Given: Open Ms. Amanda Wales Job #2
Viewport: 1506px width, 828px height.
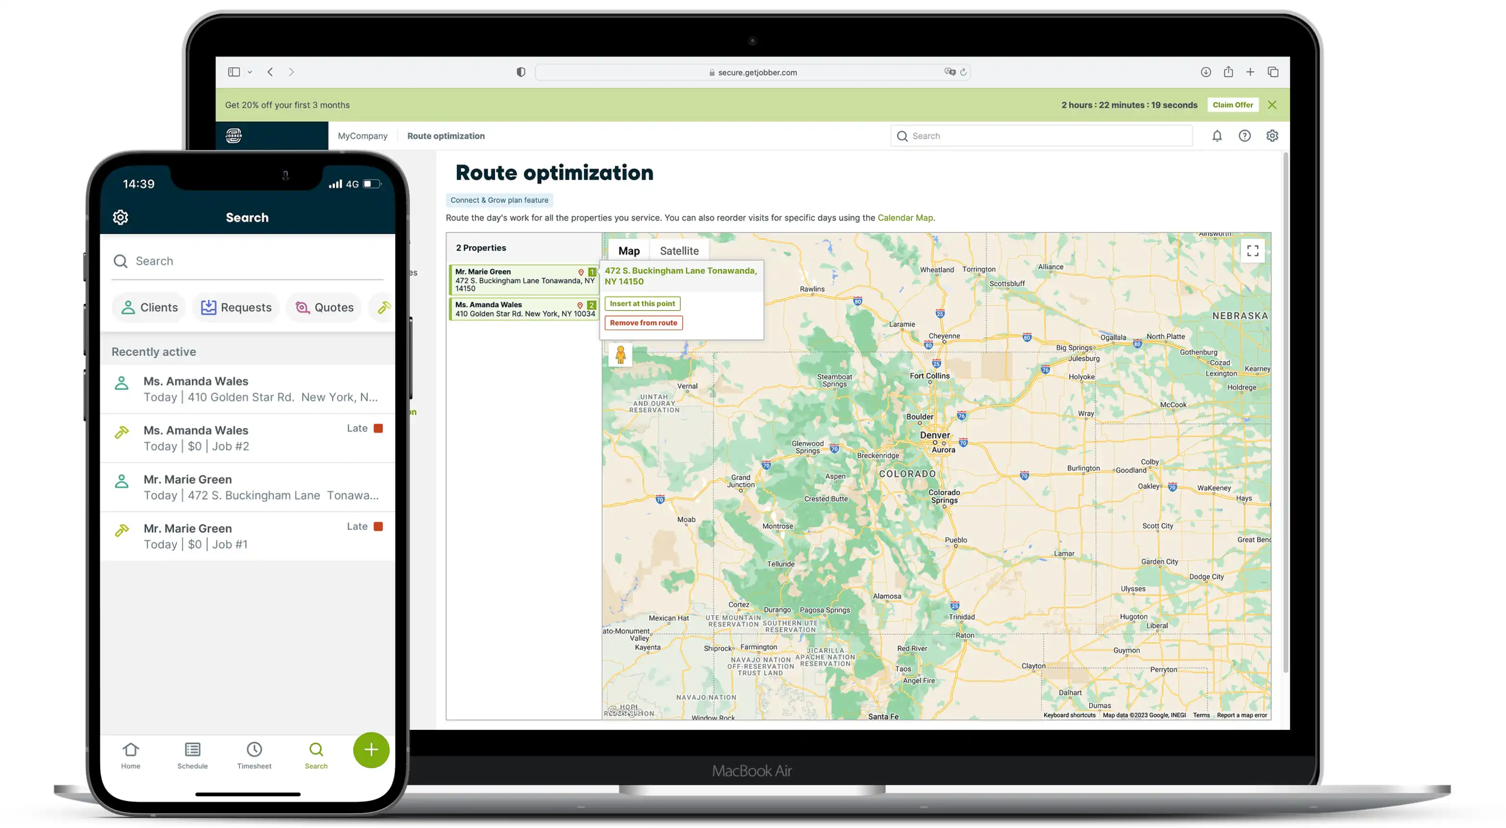Looking at the screenshot, I should (248, 438).
